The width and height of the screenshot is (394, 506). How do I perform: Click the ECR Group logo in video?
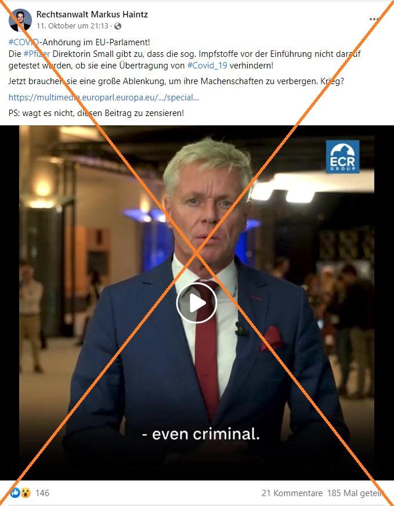(342, 157)
